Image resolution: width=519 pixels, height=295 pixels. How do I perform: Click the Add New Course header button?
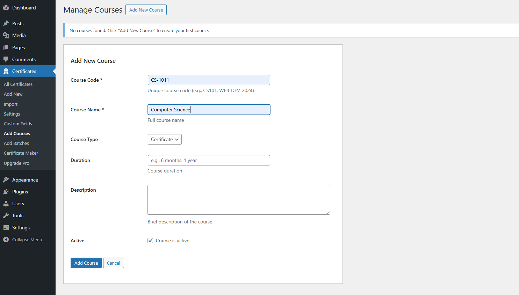pyautogui.click(x=146, y=10)
